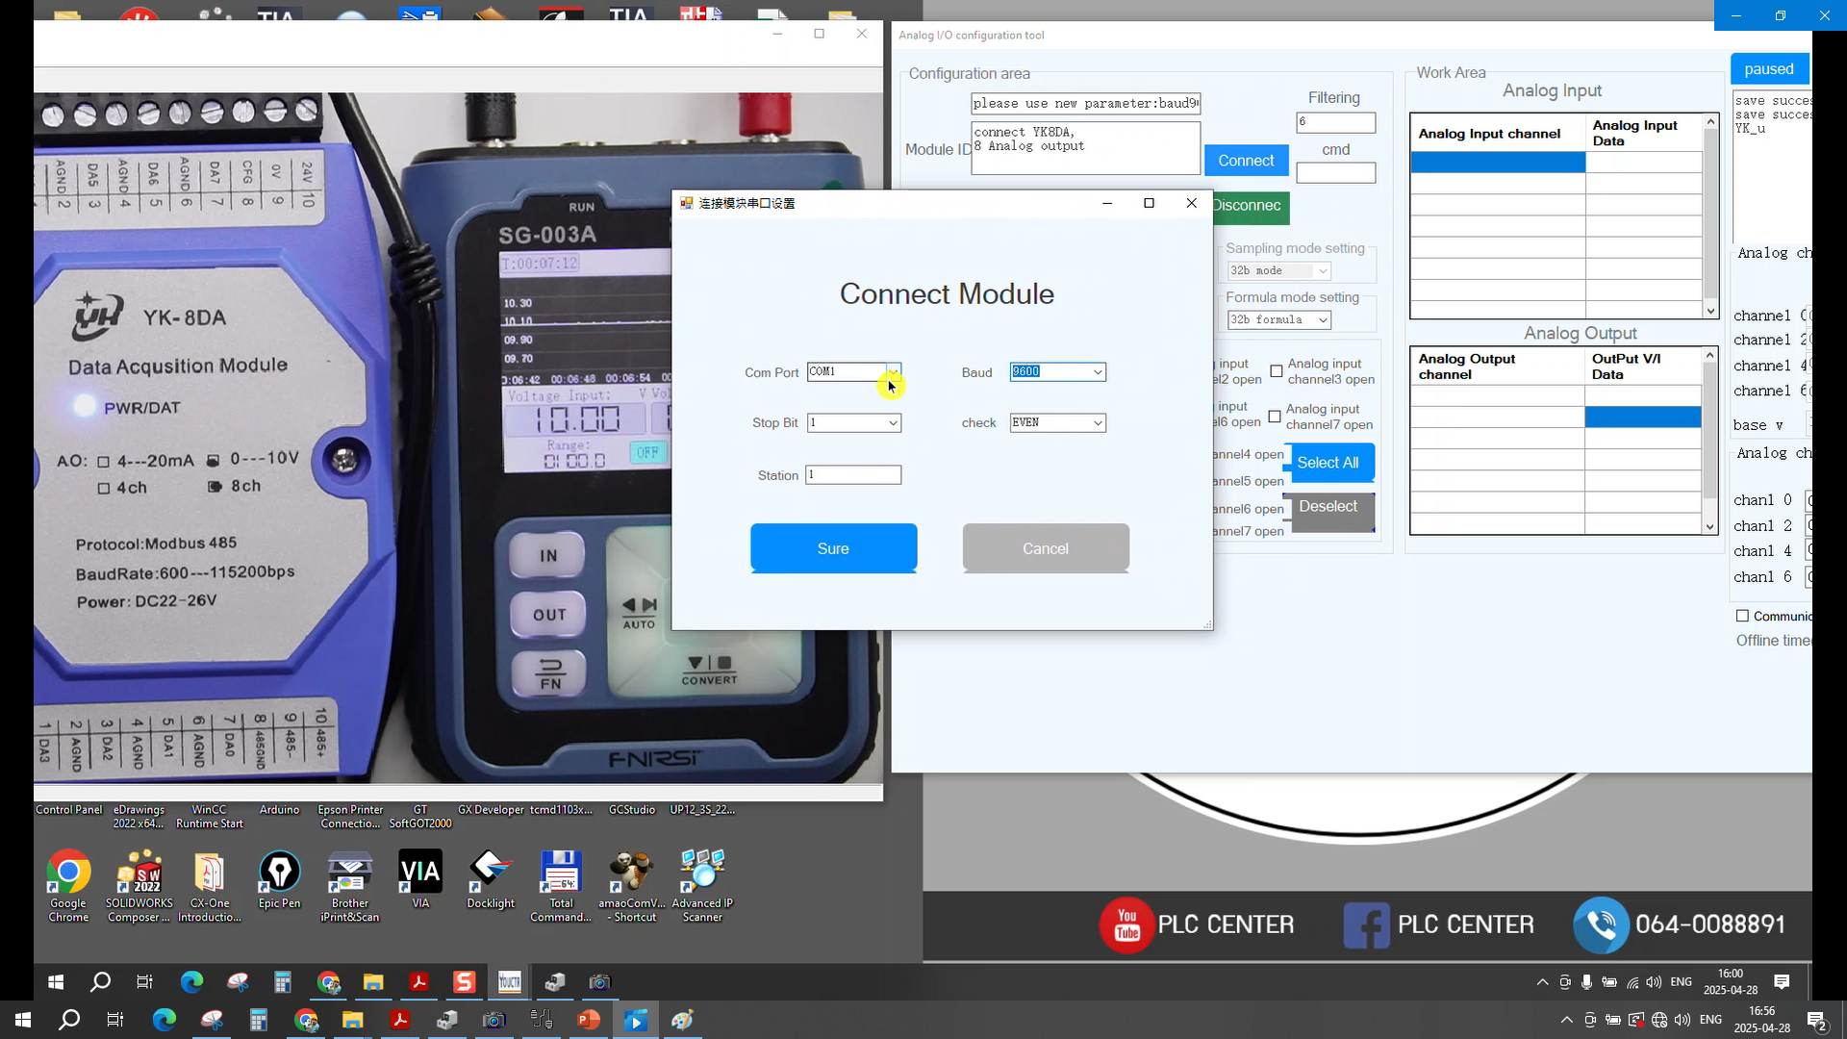Expand the check parity dropdown showing EVEN
1847x1039 pixels.
(x=1097, y=423)
